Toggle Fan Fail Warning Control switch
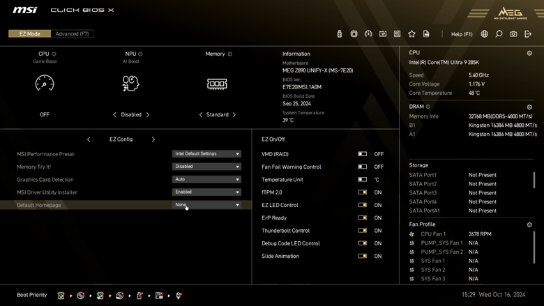 click(362, 167)
